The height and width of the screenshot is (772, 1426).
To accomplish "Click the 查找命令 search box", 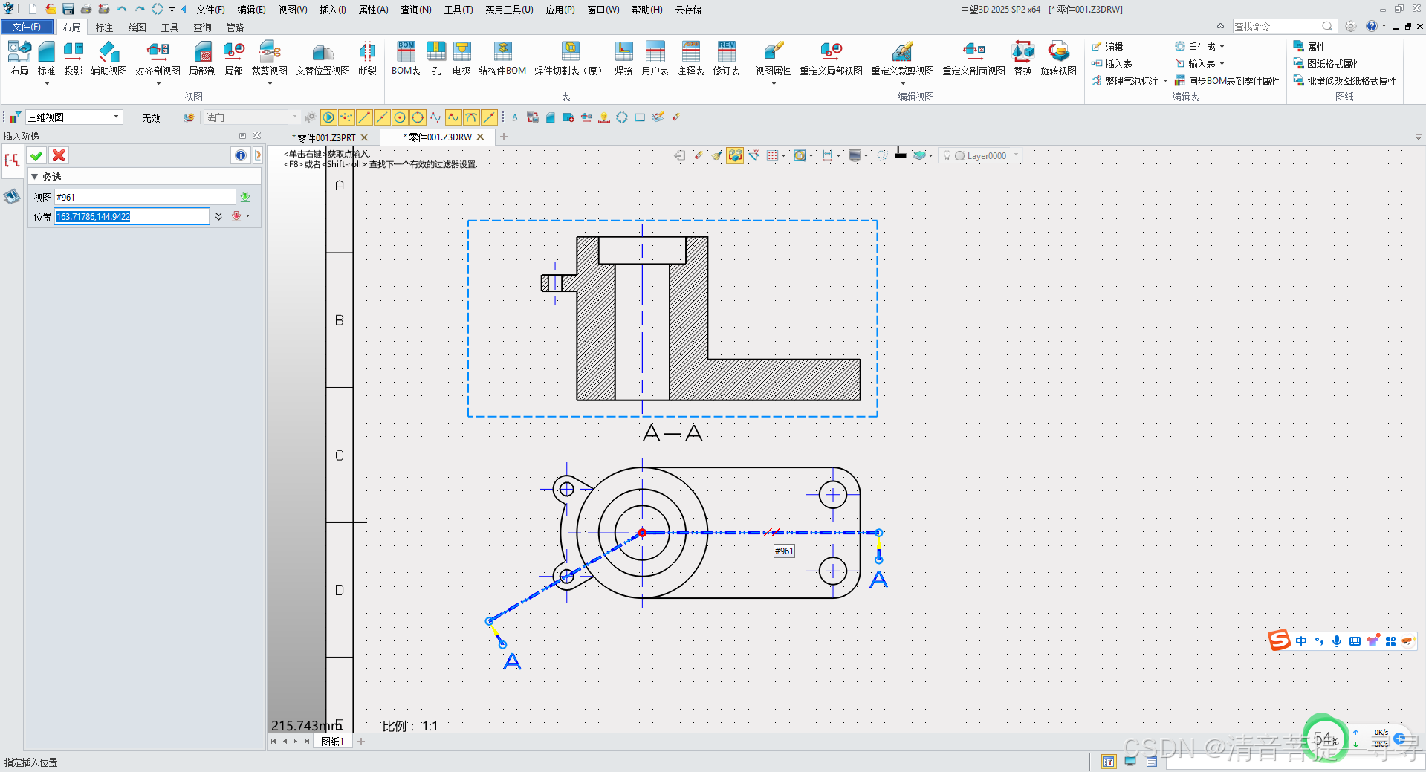I will coord(1284,26).
